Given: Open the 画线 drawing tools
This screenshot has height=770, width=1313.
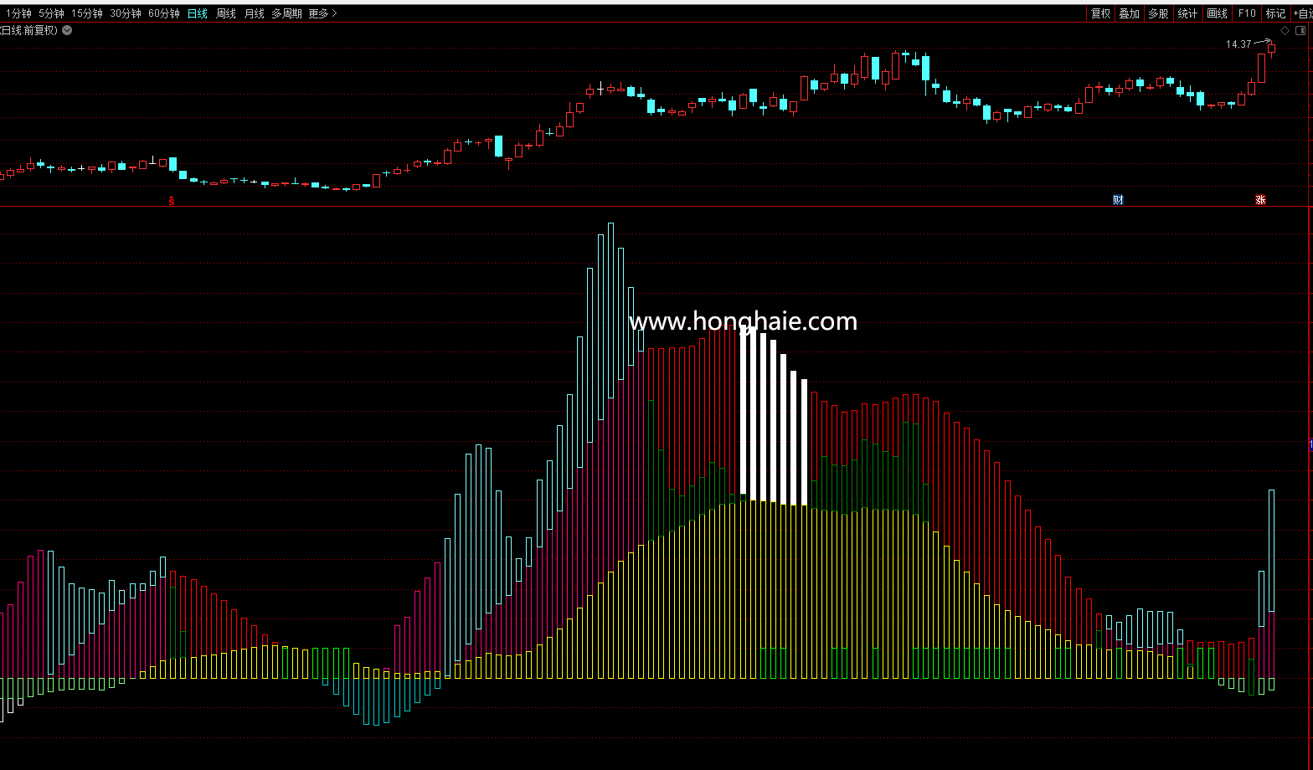Looking at the screenshot, I should (1217, 13).
